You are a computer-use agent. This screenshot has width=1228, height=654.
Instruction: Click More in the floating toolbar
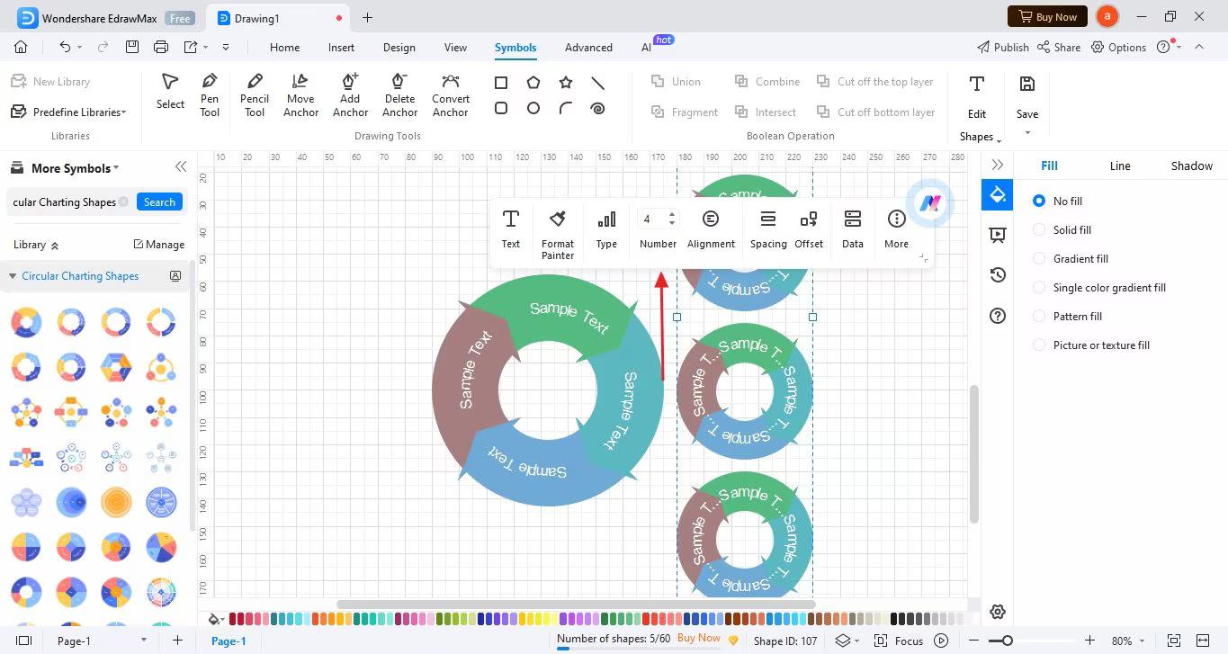[896, 229]
